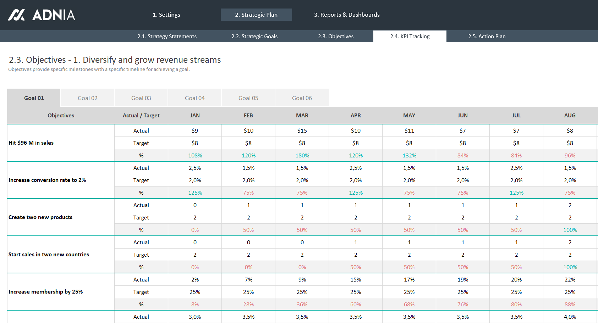598x323 pixels.
Task: Select MAR 180% sales percentage cell
Action: click(302, 156)
